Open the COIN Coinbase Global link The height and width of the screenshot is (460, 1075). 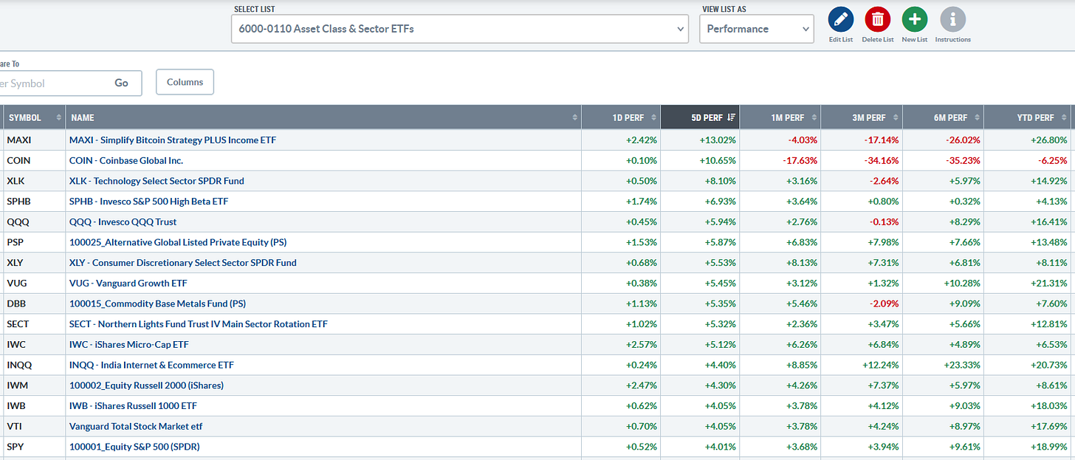(126, 160)
